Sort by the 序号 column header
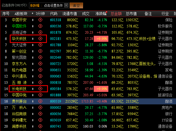Viewport: 176px width, 131px height. tap(6, 14)
